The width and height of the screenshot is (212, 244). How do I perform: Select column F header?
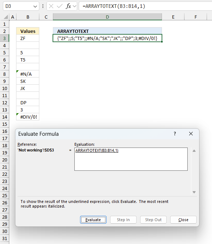[x=196, y=17]
